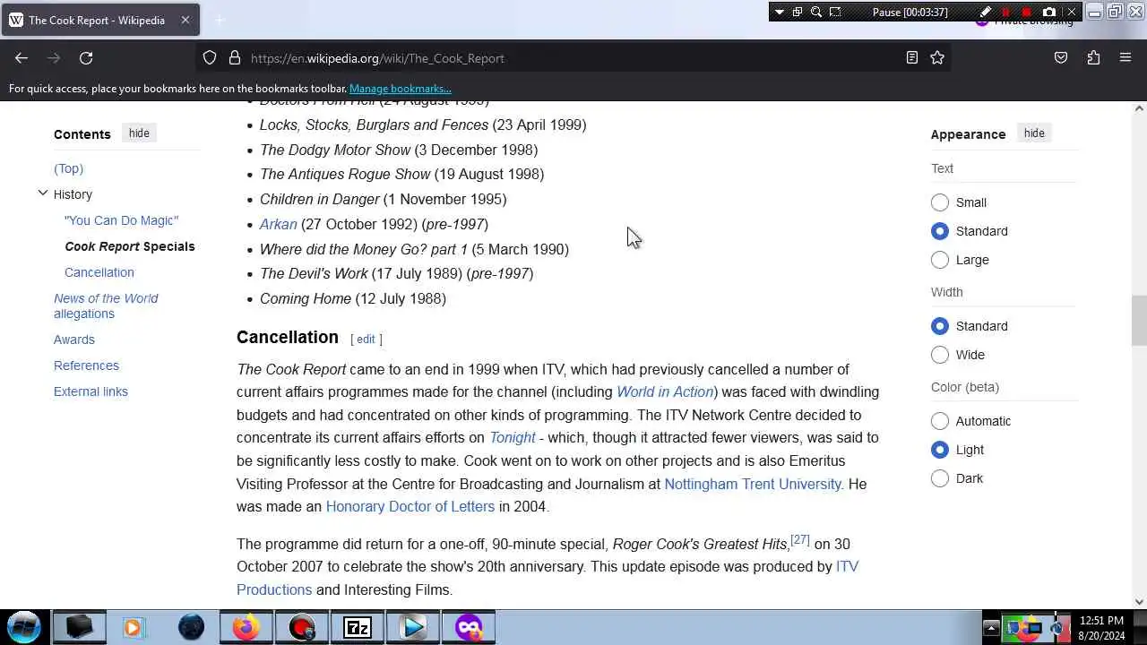Open the taskbar clock and date
Viewport: 1147px width, 645px height.
1101,627
